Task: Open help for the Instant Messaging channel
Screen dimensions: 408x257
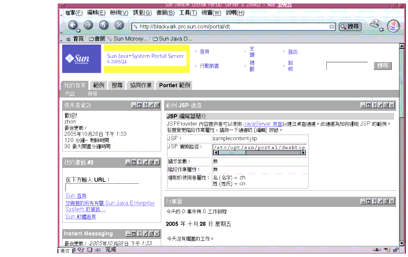Action: [140, 233]
